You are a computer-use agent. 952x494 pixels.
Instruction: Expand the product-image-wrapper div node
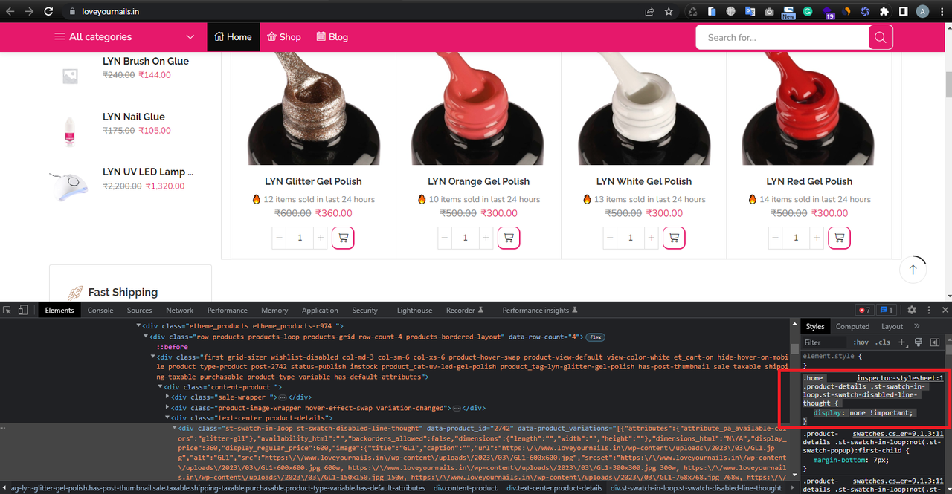167,408
